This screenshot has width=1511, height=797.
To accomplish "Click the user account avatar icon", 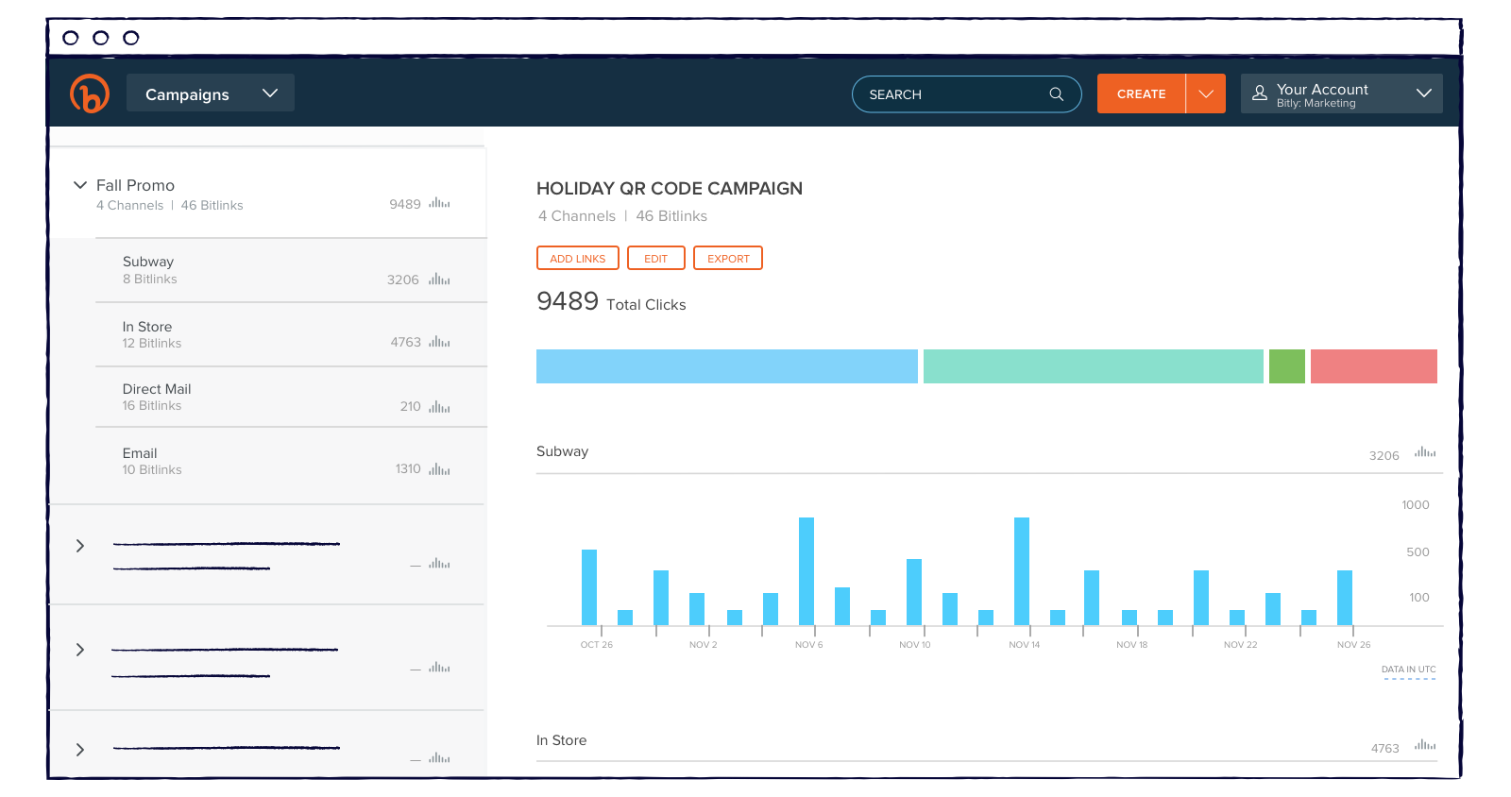I will click(x=1260, y=93).
